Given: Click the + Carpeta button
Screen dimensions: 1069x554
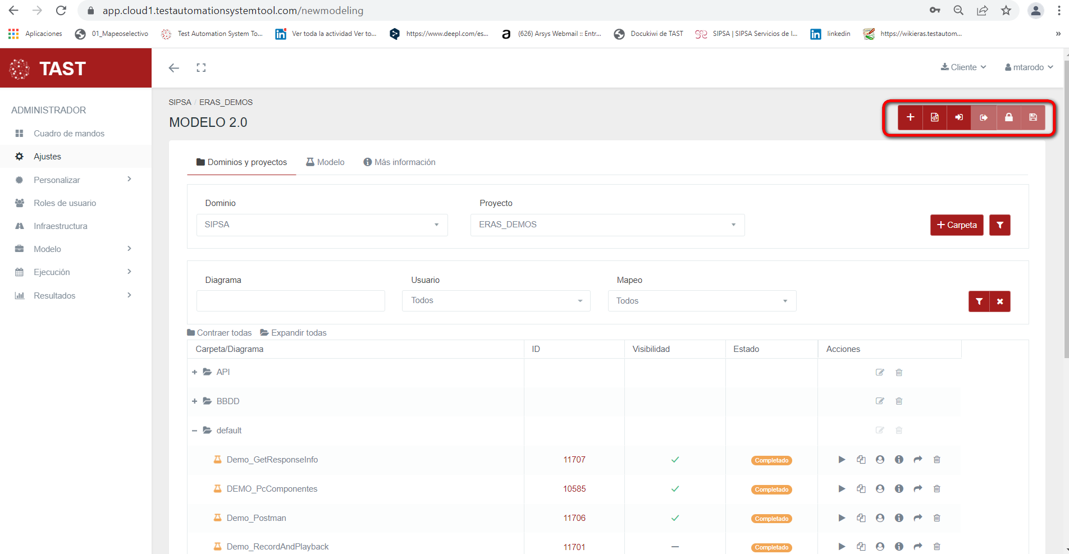Looking at the screenshot, I should click(x=956, y=225).
